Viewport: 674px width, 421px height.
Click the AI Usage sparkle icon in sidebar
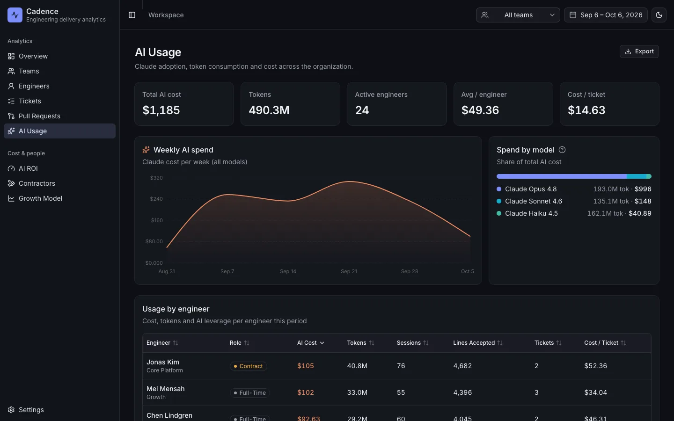11,131
